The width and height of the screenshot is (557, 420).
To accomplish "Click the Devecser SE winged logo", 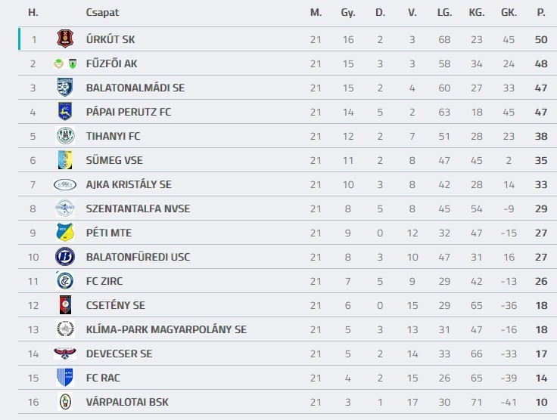I will (x=65, y=354).
